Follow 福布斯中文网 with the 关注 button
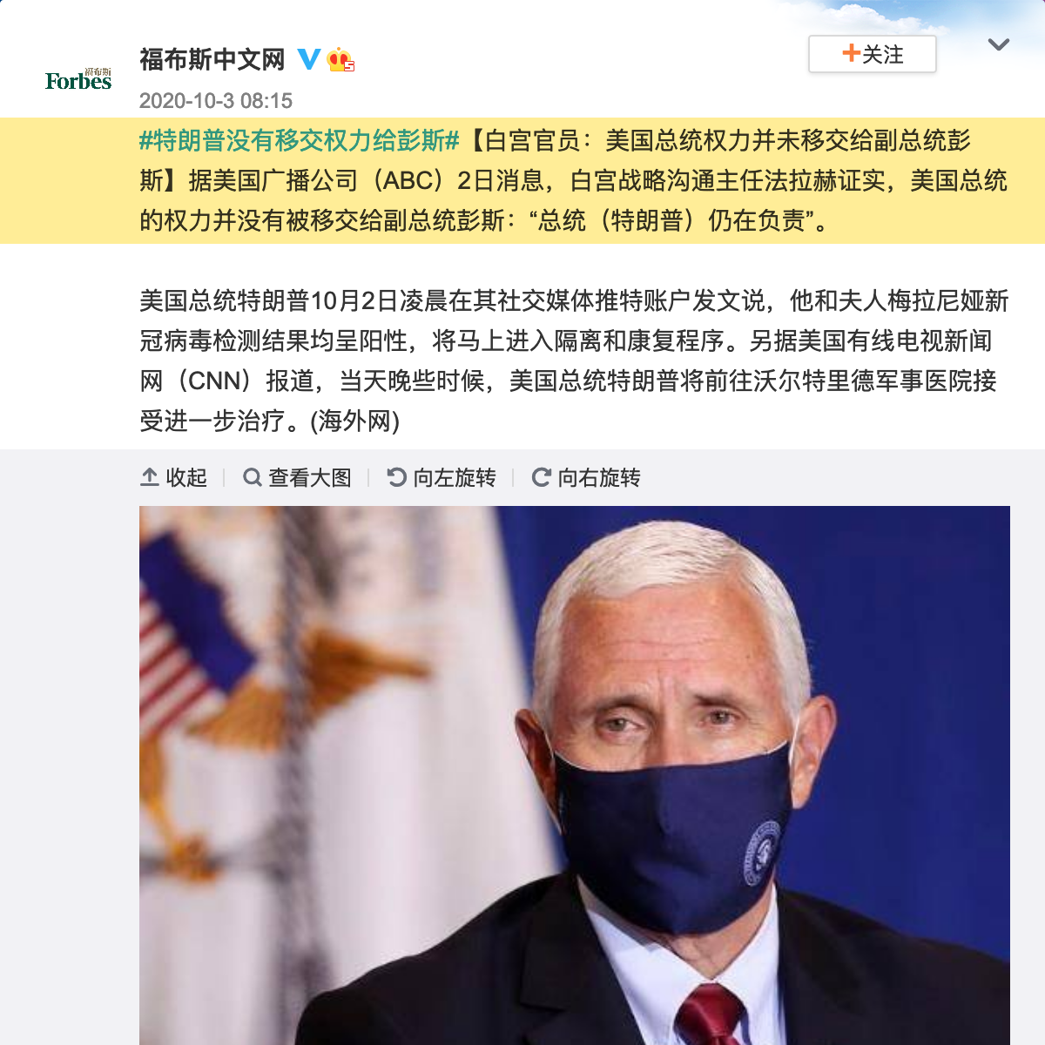This screenshot has height=1045, width=1045. pos(873,54)
